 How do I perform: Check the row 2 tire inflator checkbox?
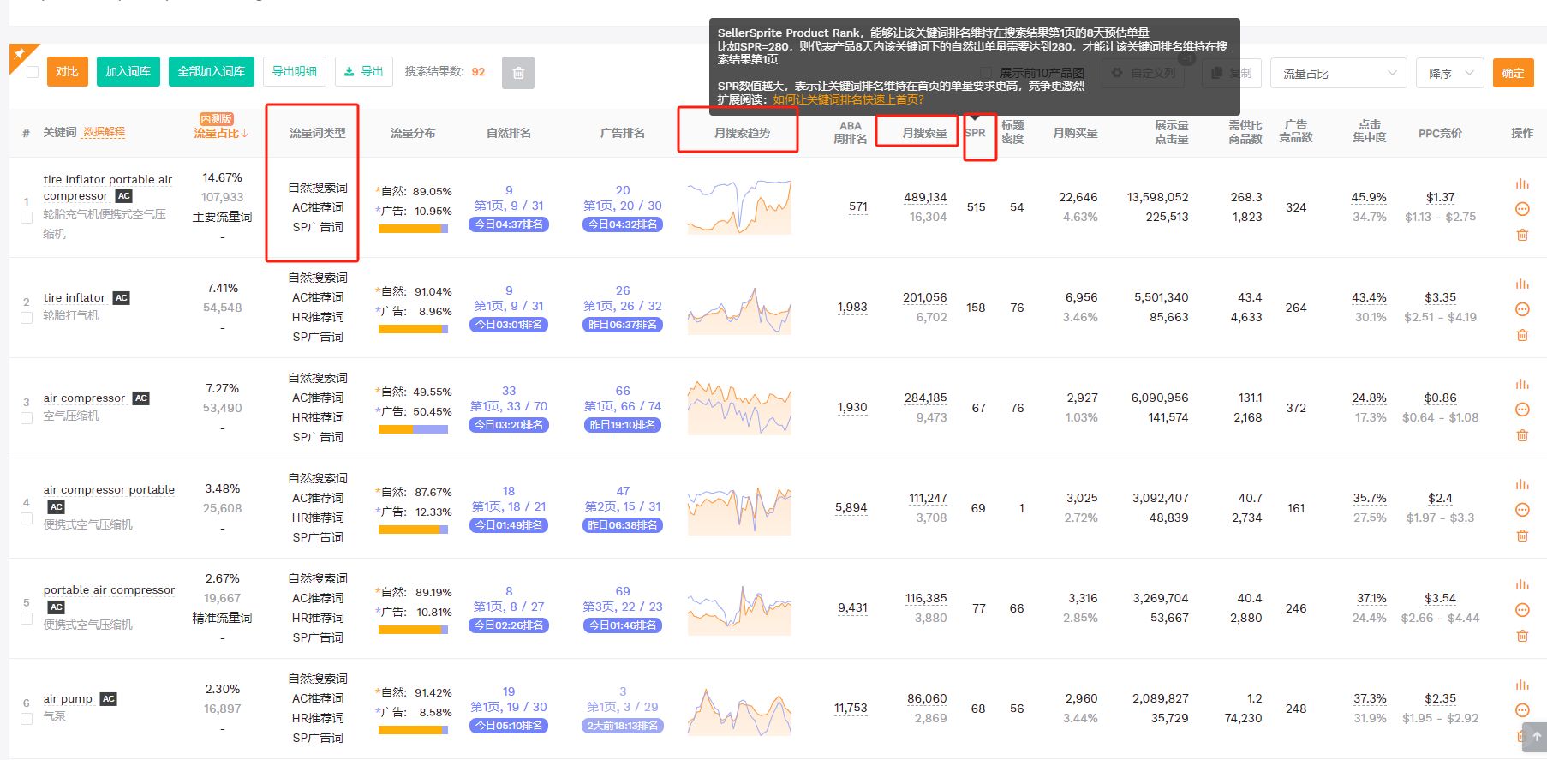26,318
